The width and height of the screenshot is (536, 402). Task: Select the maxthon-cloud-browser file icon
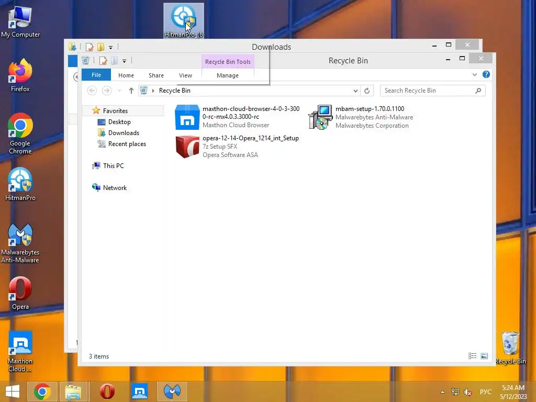[187, 117]
